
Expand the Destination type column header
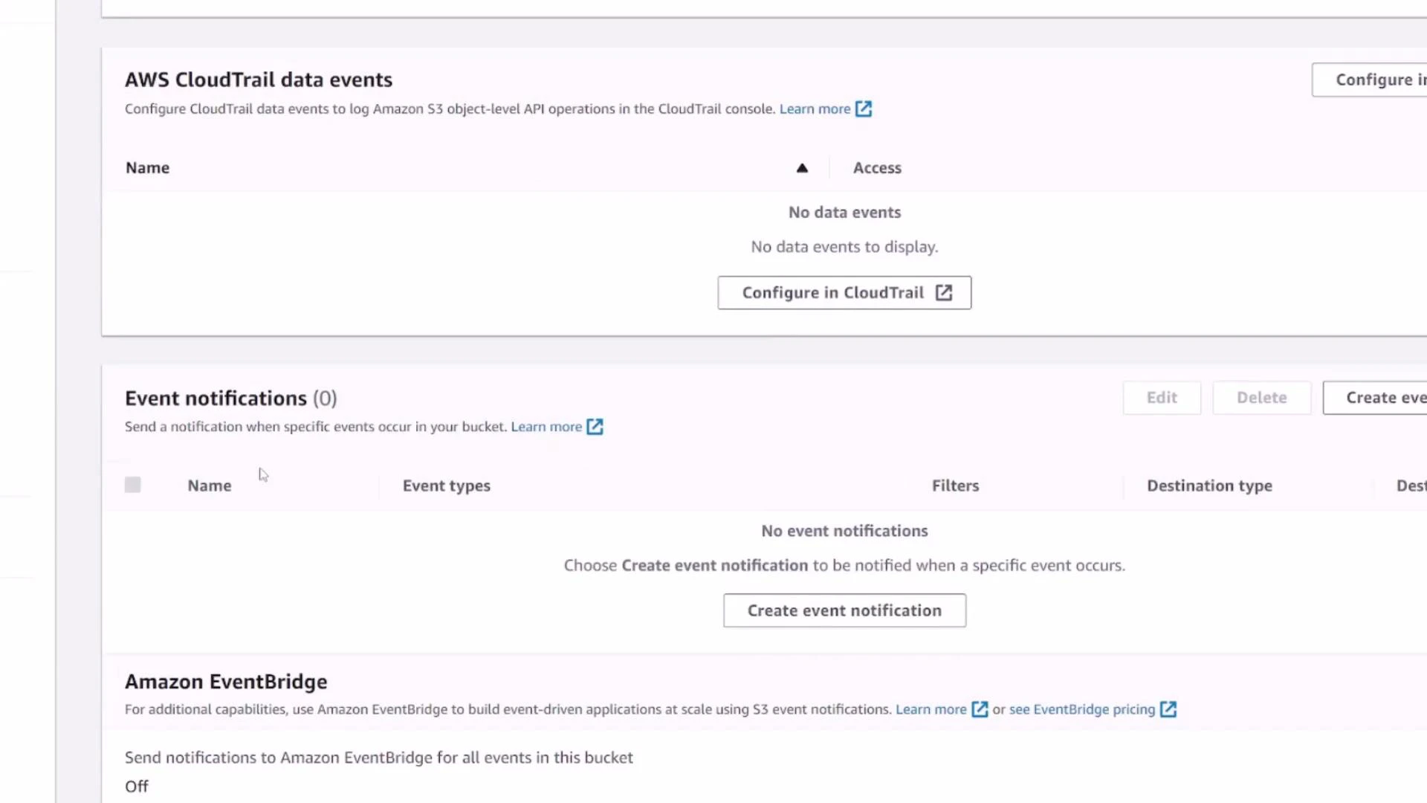point(1209,485)
